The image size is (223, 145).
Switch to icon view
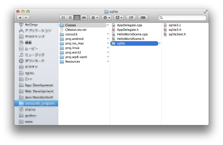pos(63,18)
